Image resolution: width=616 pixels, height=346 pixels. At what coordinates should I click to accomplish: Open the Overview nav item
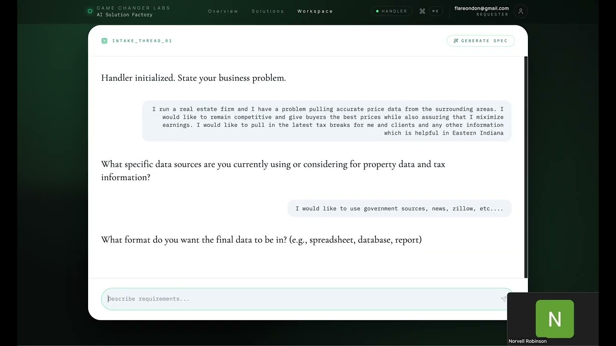[223, 11]
